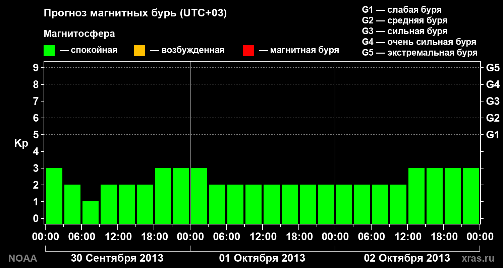The image size is (503, 268).
Task: Click 'G2 — средняя буря' legend line
Action: coord(405,20)
